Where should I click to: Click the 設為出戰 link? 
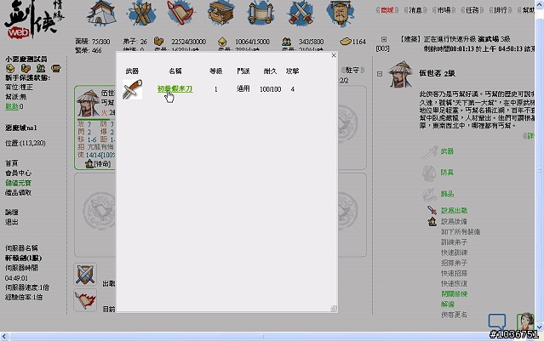[x=454, y=210]
